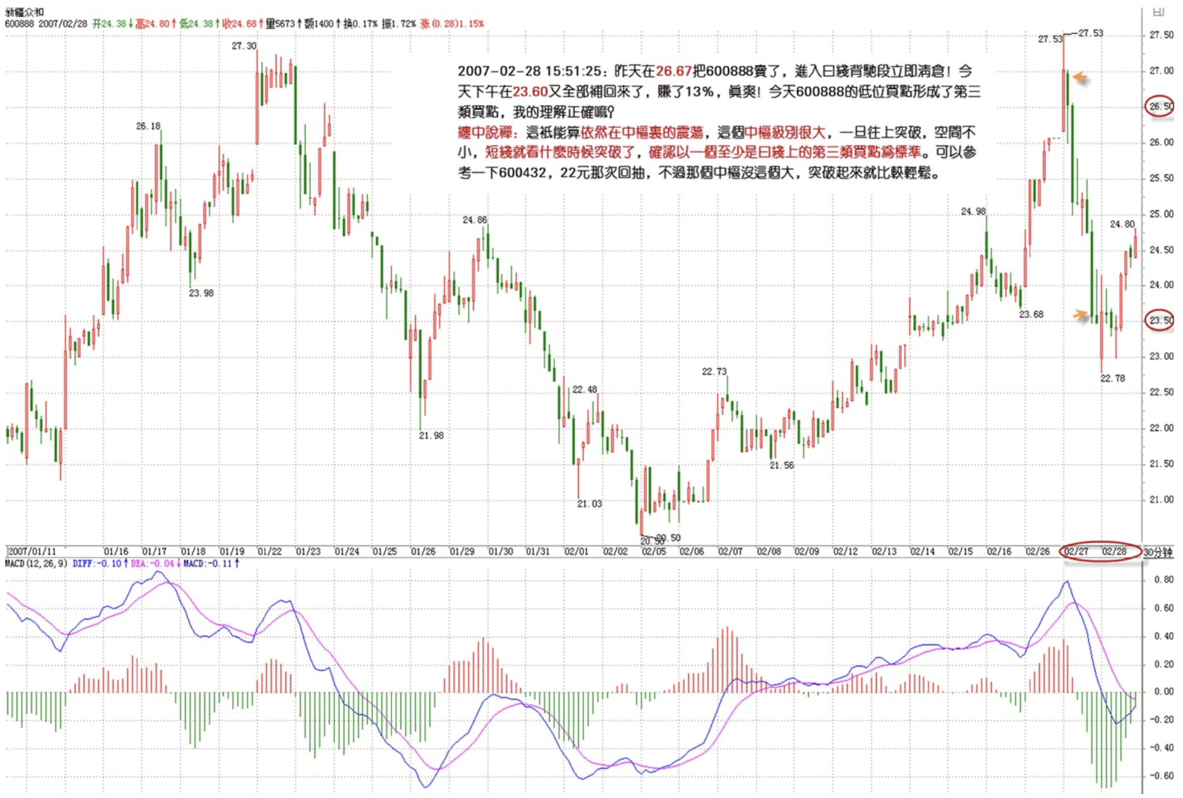
Task: Click the 02/05 date on the time axis
Action: (653, 552)
